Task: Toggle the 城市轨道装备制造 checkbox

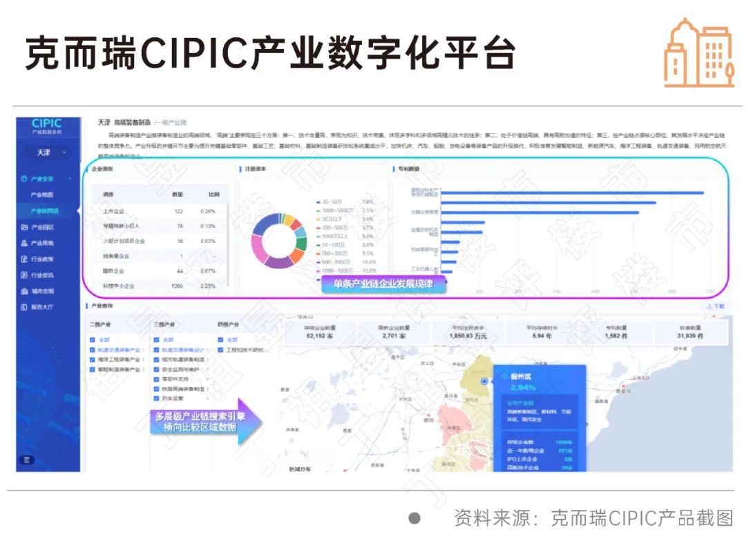Action: click(x=157, y=359)
